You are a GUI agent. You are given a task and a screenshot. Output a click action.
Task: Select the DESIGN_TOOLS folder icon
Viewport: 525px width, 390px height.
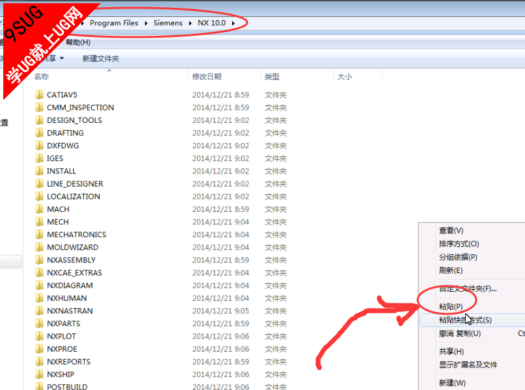click(x=39, y=120)
